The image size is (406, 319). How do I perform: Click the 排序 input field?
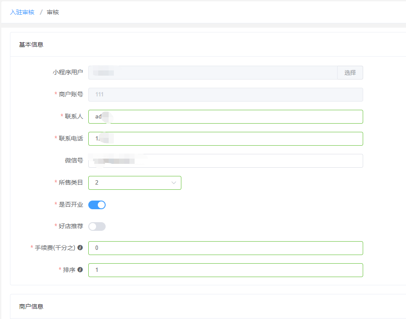click(x=225, y=270)
